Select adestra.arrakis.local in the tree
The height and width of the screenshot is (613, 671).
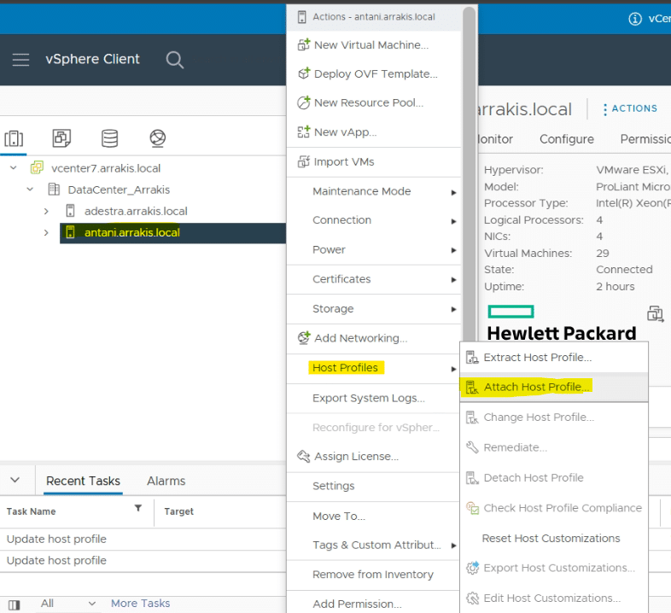(x=136, y=211)
